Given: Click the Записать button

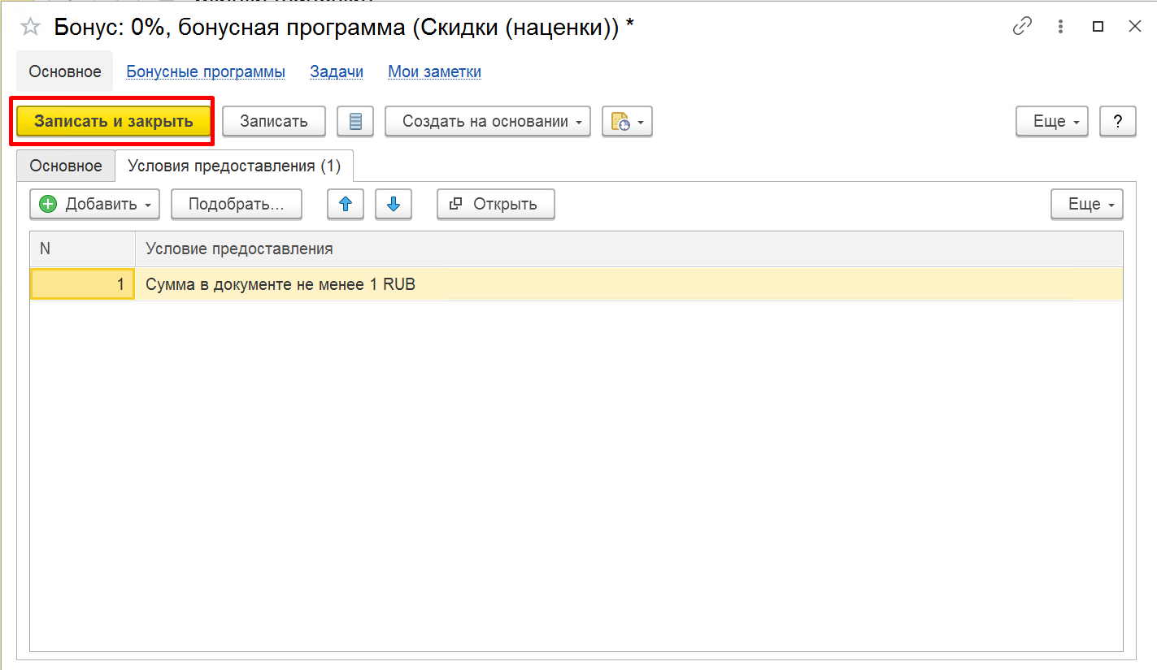Looking at the screenshot, I should (x=274, y=122).
